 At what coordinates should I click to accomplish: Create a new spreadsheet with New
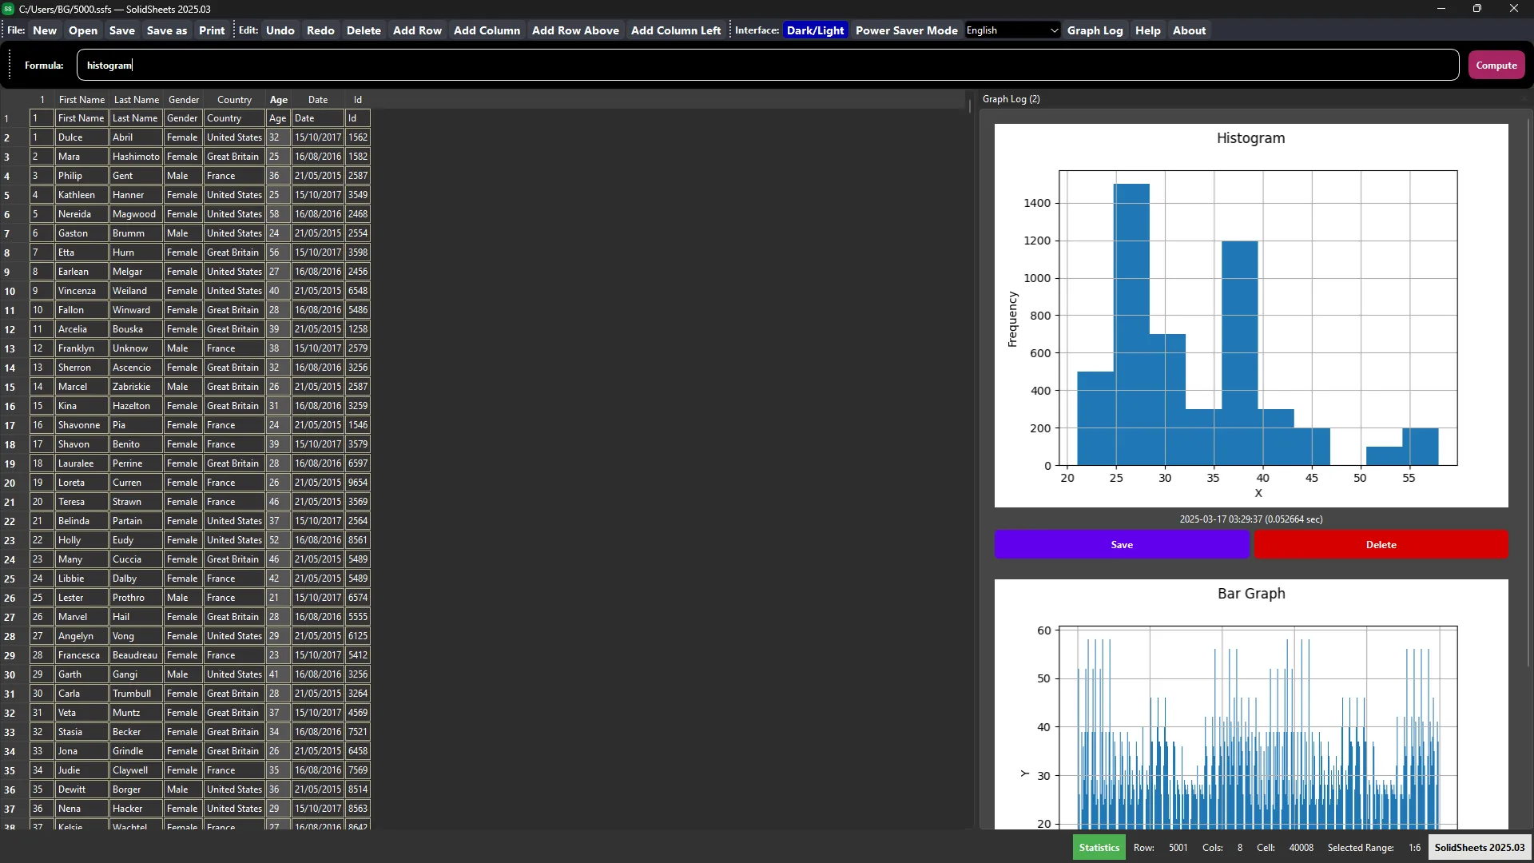pyautogui.click(x=45, y=30)
